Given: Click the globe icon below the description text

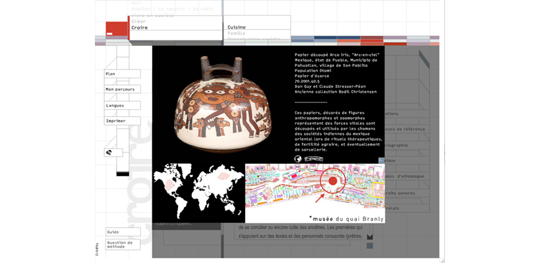Looking at the screenshot, I should tap(298, 159).
